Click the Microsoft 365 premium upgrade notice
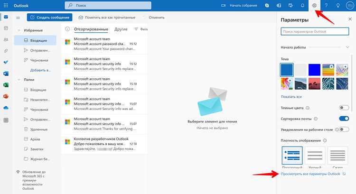Screen dimensions: 356x194 coord(33,180)
